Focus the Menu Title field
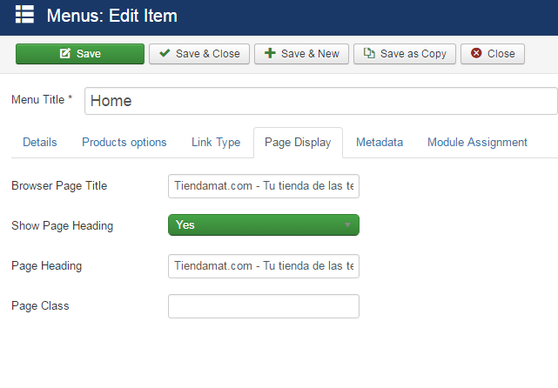 click(320, 101)
